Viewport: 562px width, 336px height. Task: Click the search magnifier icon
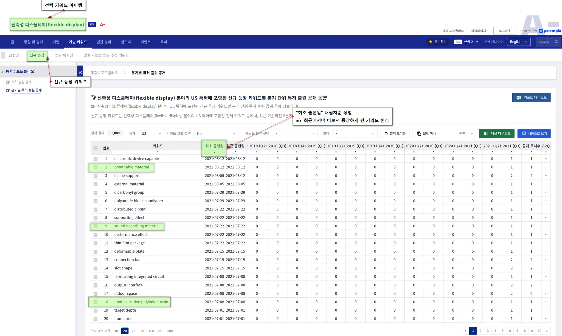pos(556,42)
